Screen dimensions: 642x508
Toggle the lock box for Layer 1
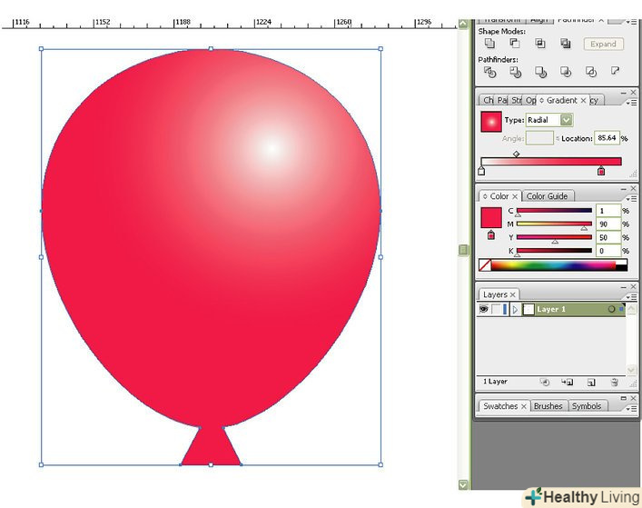(496, 309)
